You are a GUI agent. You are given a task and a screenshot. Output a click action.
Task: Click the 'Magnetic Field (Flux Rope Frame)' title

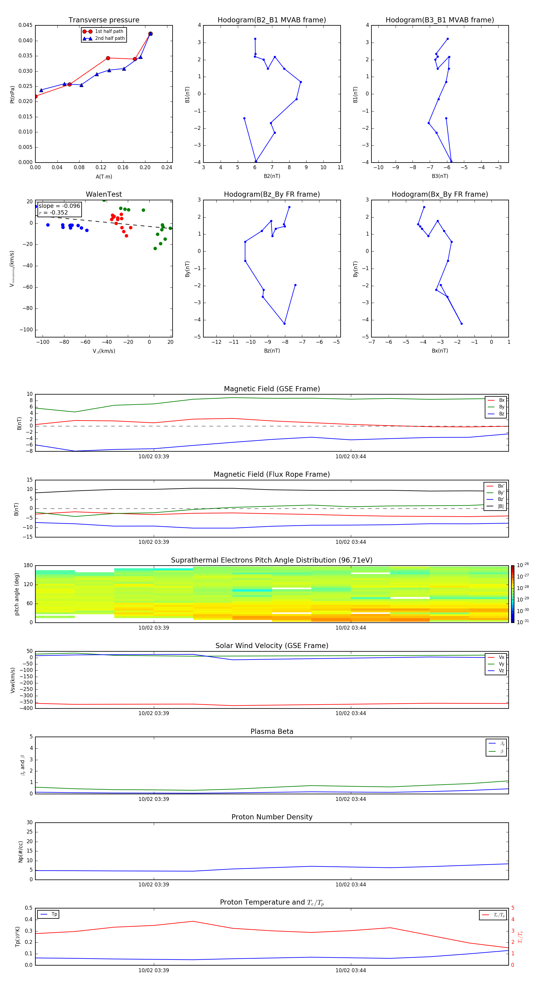272,475
